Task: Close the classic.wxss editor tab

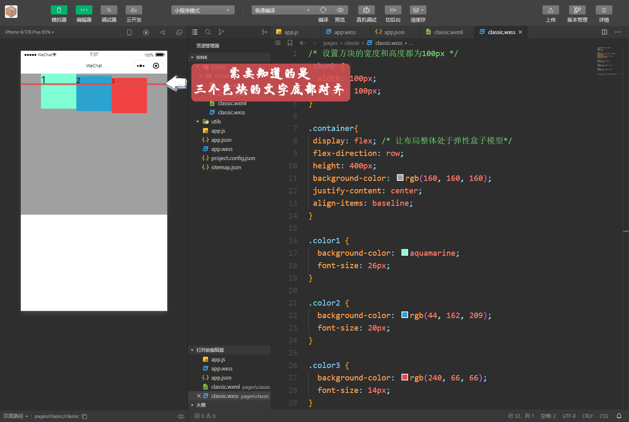Action: pyautogui.click(x=520, y=32)
